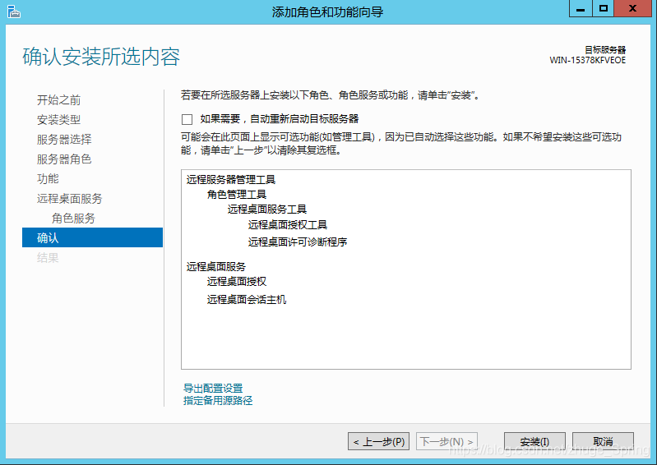The image size is (657, 465).
Task: Open 导出配置设置 link
Action: [213, 388]
